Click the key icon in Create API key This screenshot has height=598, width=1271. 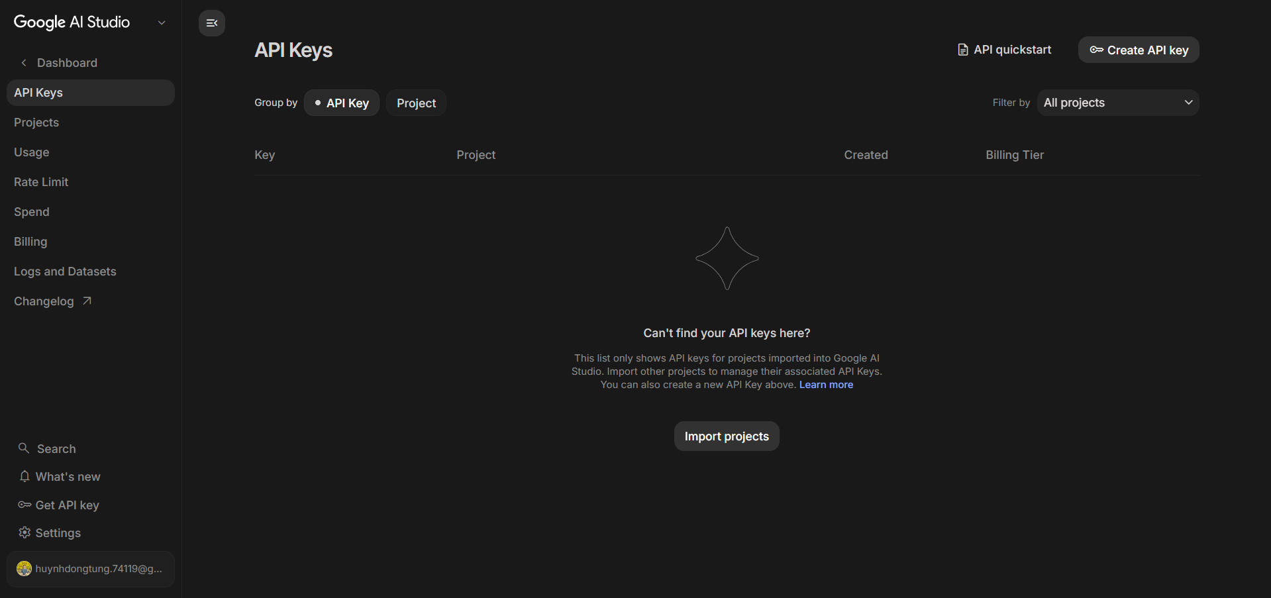coord(1097,50)
